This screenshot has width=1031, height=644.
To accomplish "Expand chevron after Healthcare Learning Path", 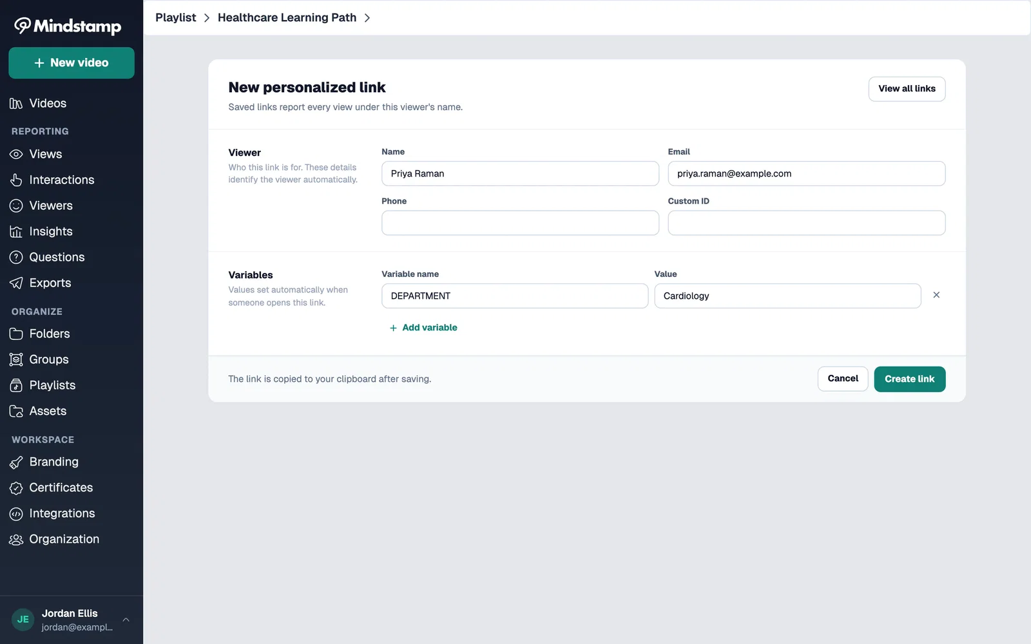I will [x=367, y=18].
